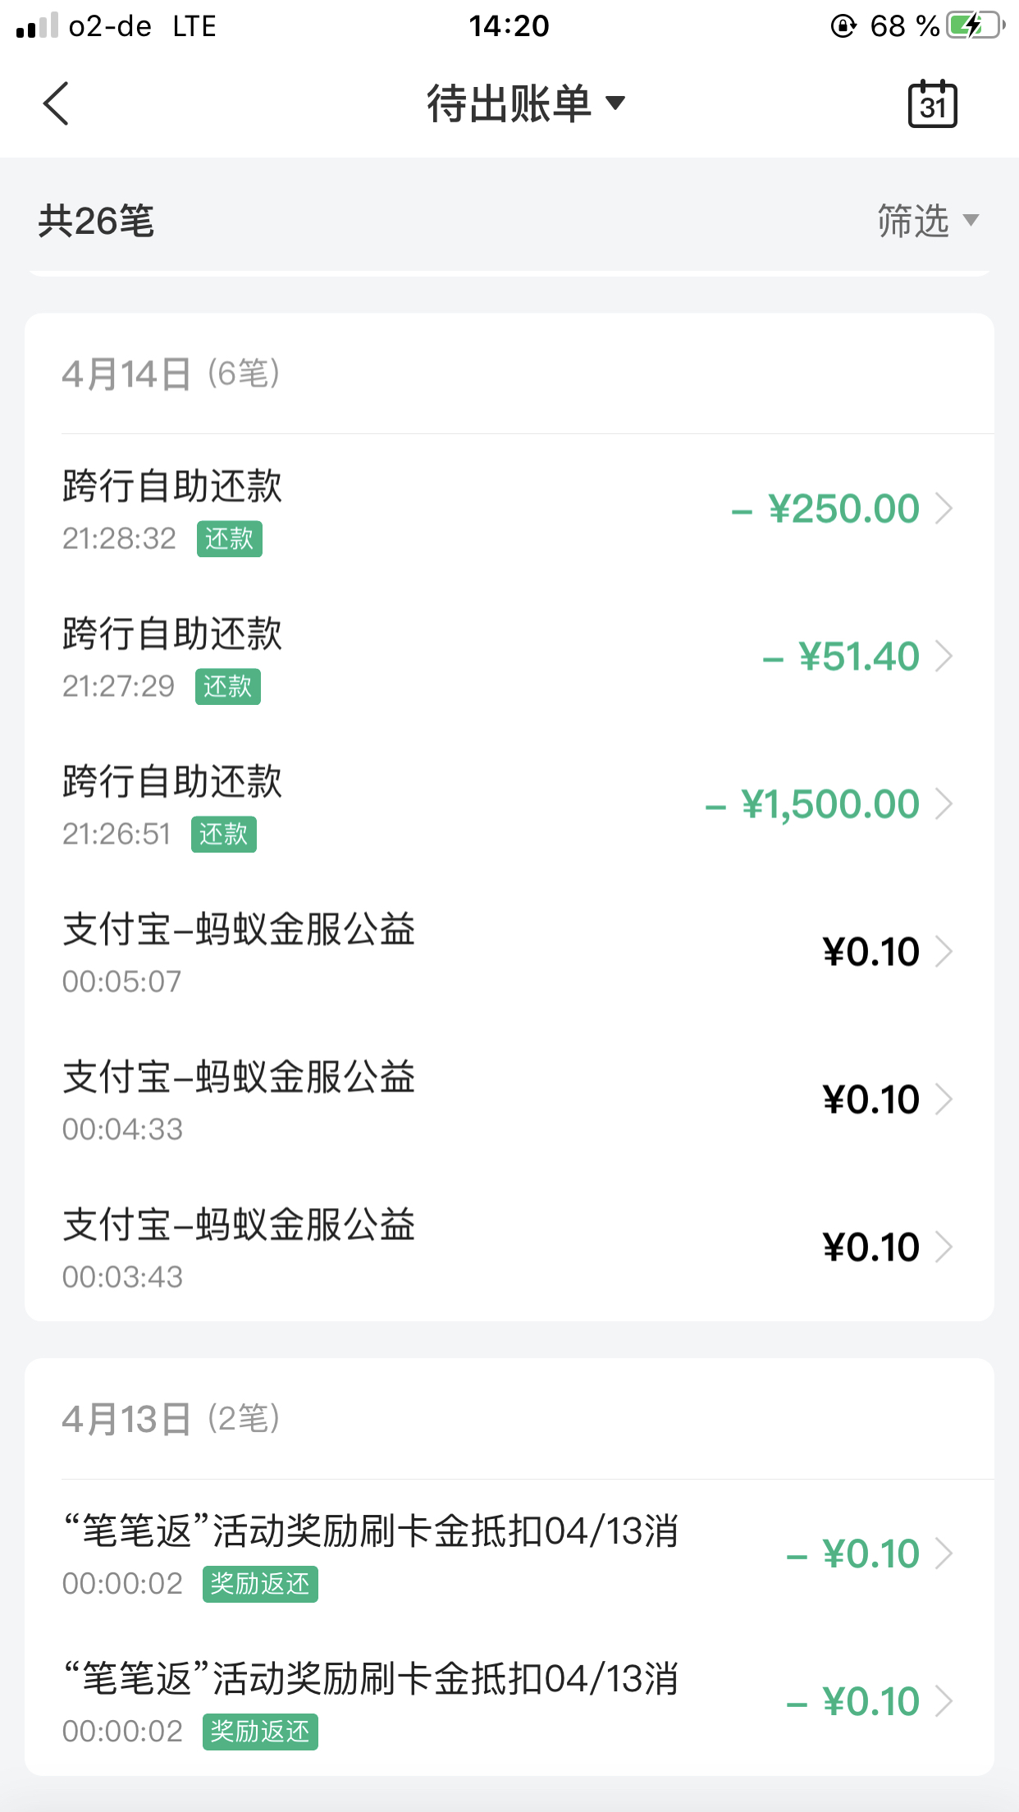Expand the 待出账单 title dropdown
Viewport: 1019px width, 1812px height.
pos(525,103)
